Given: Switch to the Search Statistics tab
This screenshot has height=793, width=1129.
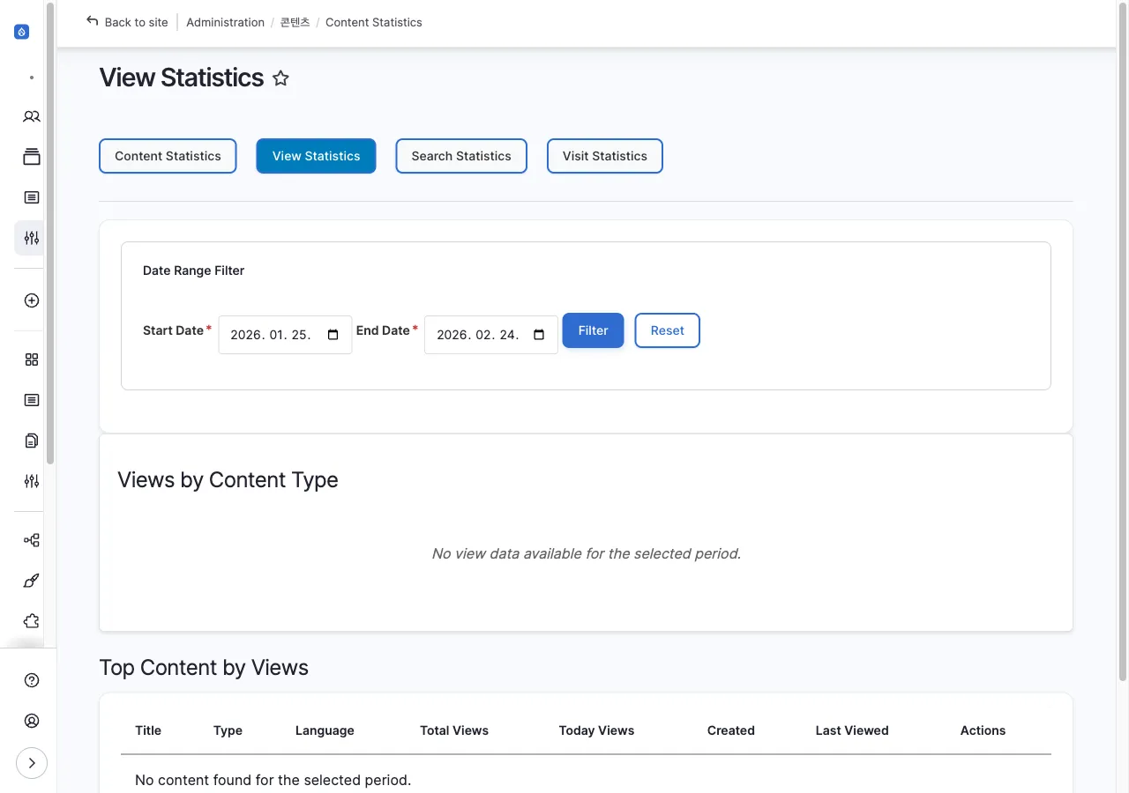Looking at the screenshot, I should click(x=460, y=156).
